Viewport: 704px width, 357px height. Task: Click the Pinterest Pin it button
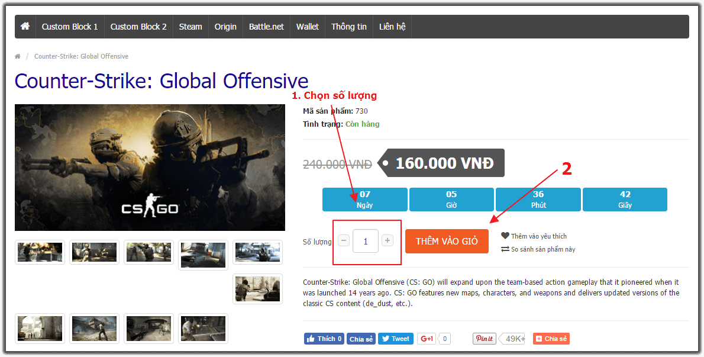485,339
